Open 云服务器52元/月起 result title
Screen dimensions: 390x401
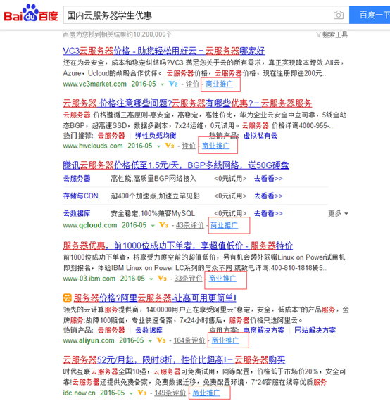point(174,359)
